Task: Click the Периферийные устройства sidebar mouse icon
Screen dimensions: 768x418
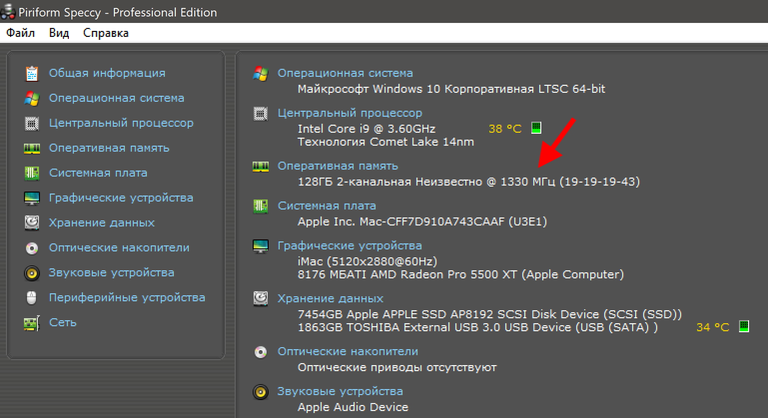Action: (x=32, y=298)
